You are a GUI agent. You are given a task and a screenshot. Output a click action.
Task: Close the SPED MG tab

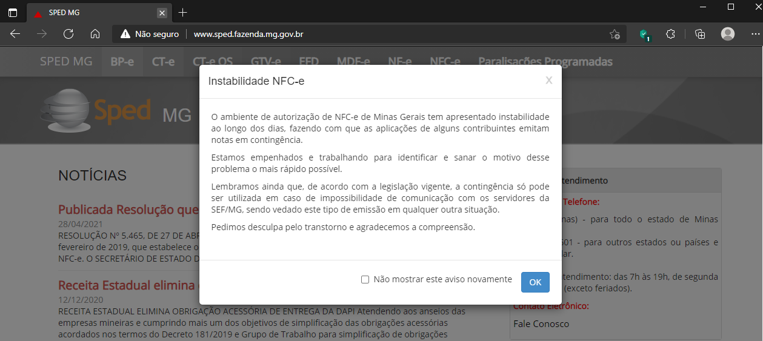(162, 13)
